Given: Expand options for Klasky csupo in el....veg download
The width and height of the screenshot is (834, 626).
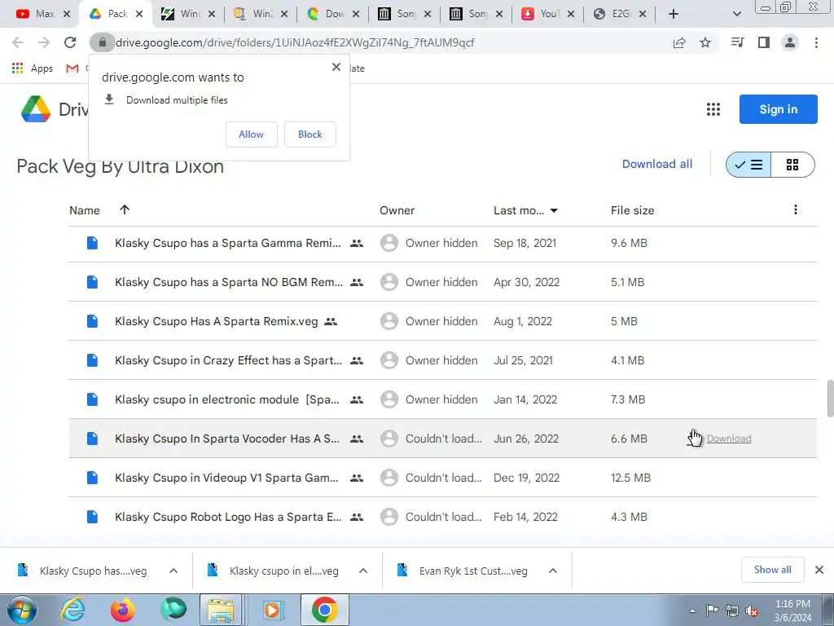Looking at the screenshot, I should 363,571.
